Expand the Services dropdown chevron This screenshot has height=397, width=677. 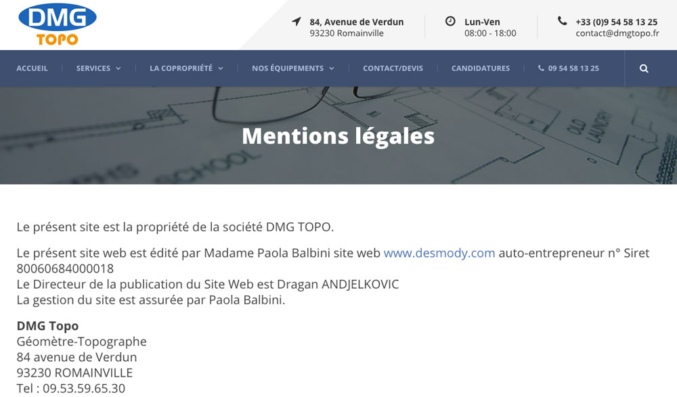click(x=118, y=68)
